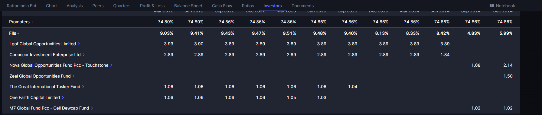The height and width of the screenshot is (115, 542).
Task: Click chevron beside The Great International Tusker Fund
Action: 83,87
